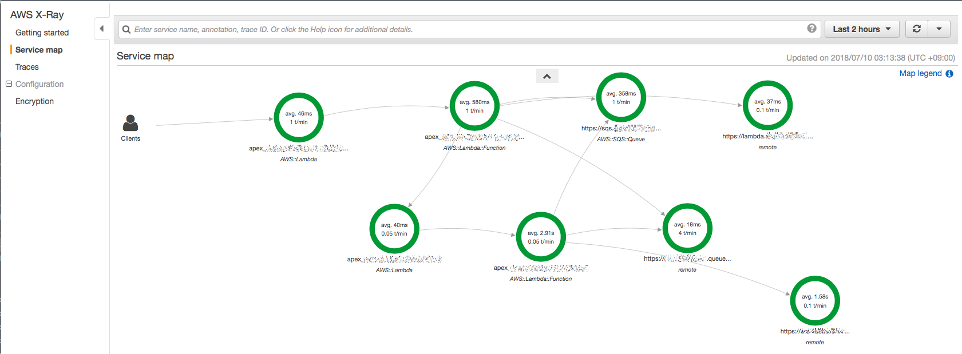
Task: Collapse the Configuration section in sidebar
Action: (x=9, y=84)
